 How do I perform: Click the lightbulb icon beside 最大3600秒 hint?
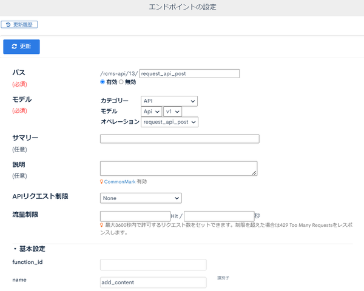click(101, 225)
